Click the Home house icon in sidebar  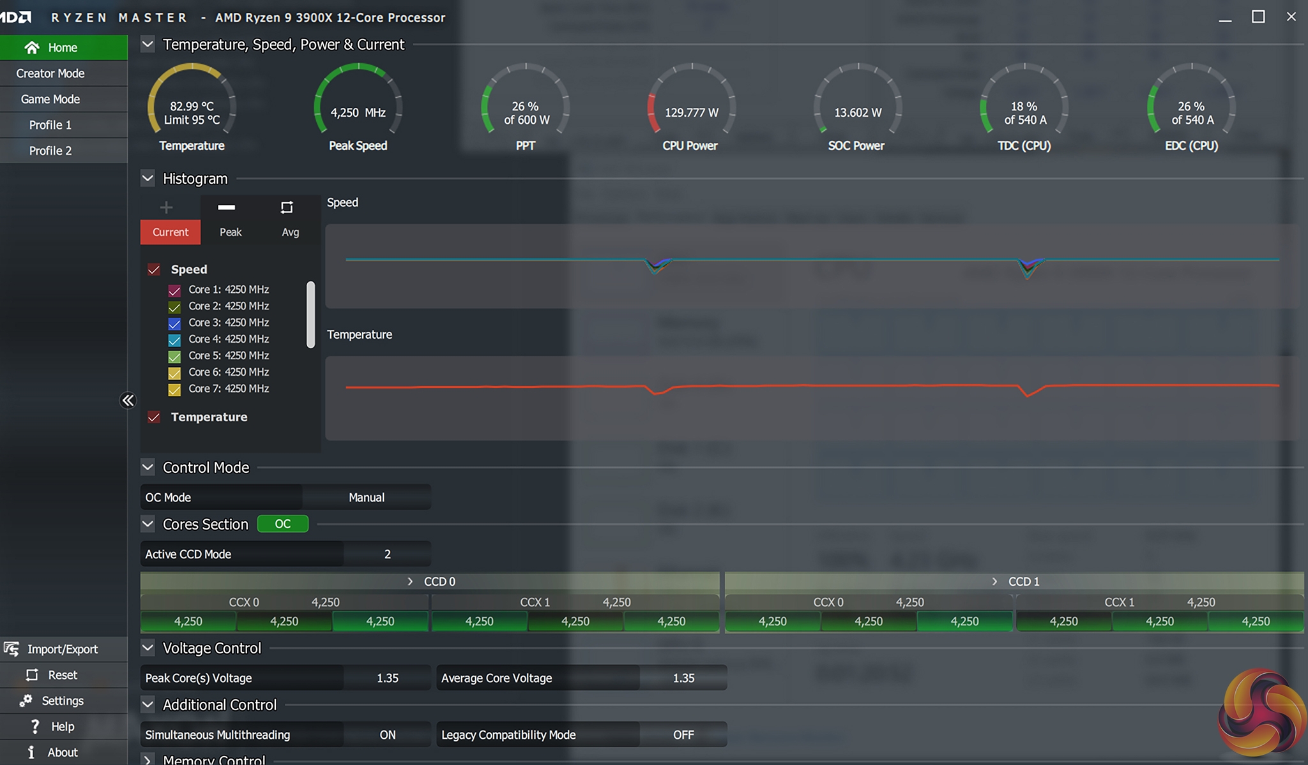tap(32, 47)
